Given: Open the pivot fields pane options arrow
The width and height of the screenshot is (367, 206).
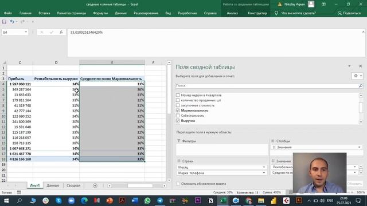Looking at the screenshot, I should 349,66.
